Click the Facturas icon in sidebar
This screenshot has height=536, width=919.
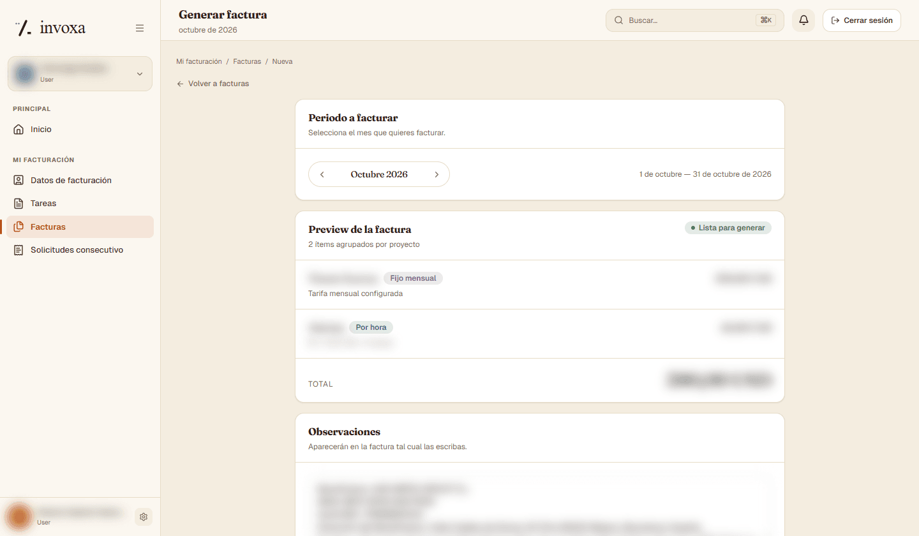pos(19,227)
